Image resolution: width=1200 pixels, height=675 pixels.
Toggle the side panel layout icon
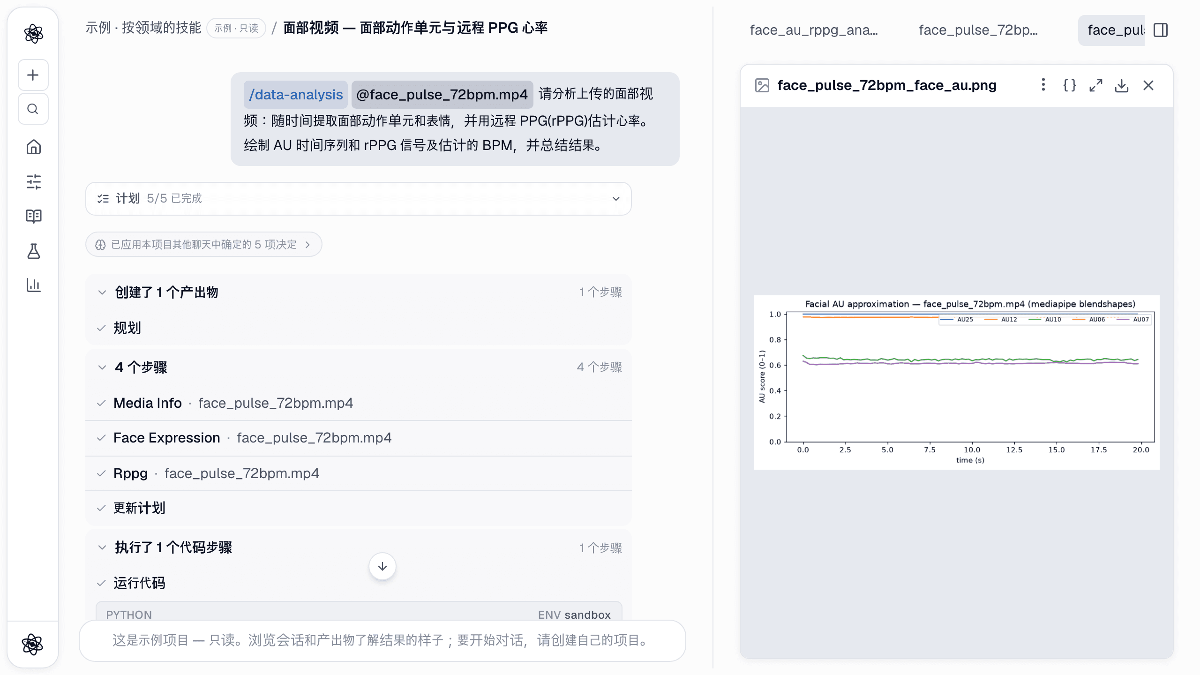coord(1161,30)
